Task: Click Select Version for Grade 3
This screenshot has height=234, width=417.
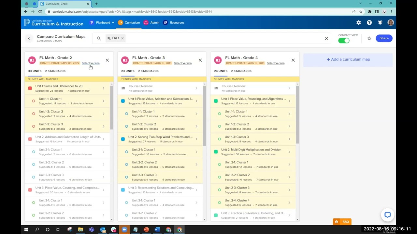Action: 183,63
